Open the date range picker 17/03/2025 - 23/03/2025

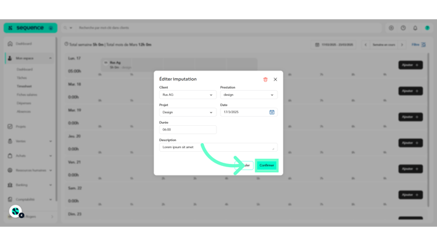pos(334,44)
